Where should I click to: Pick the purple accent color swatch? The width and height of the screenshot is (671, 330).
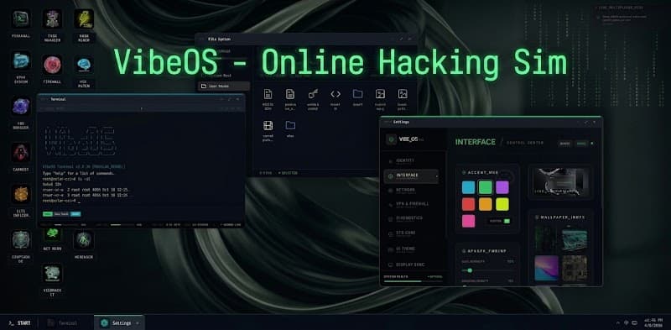[502, 187]
